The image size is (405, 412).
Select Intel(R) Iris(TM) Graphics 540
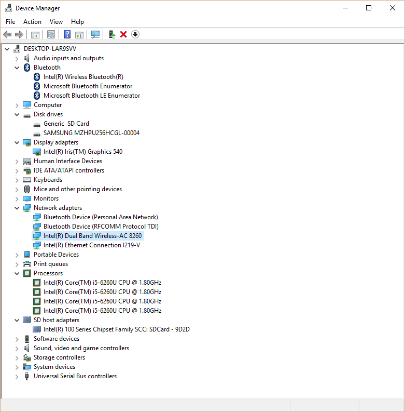[x=83, y=152]
